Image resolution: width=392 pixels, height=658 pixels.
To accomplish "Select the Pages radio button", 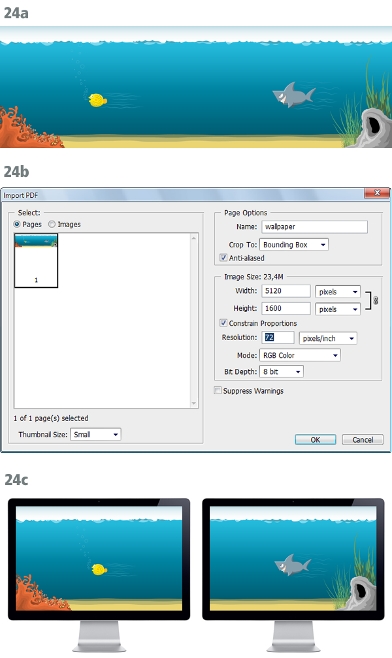I will pos(17,225).
